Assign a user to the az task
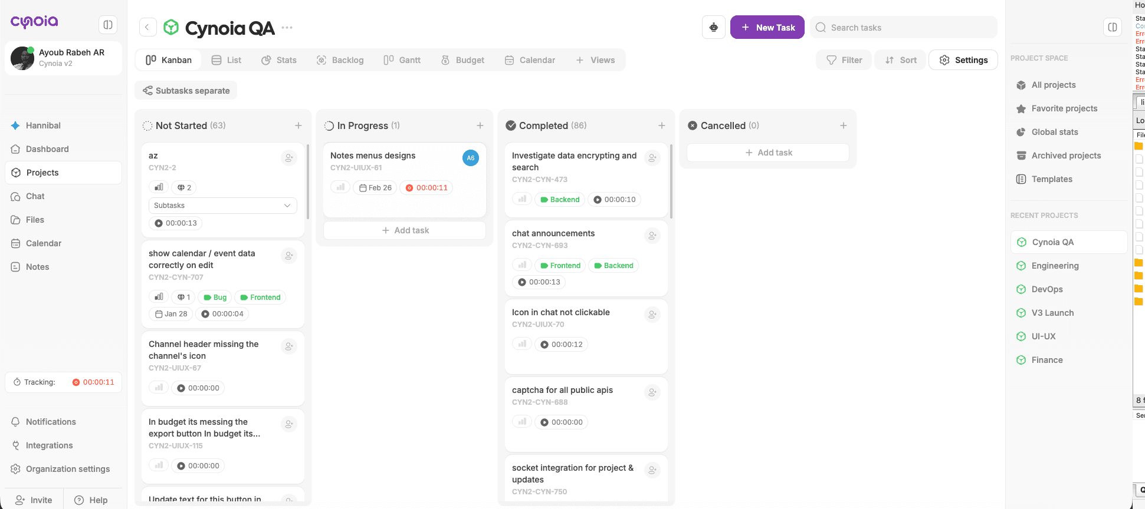The width and height of the screenshot is (1145, 509). (289, 158)
